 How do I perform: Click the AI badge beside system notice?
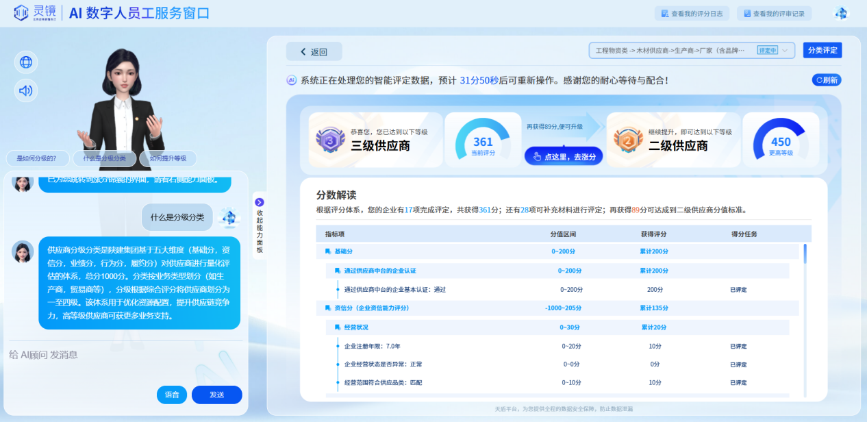point(292,80)
